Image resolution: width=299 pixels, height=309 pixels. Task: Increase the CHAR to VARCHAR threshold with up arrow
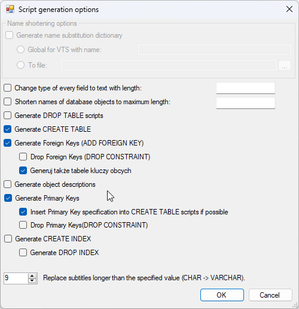click(32, 275)
